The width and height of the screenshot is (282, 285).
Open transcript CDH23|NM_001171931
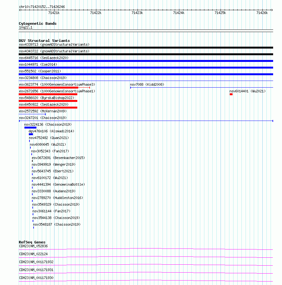(x=36, y=270)
